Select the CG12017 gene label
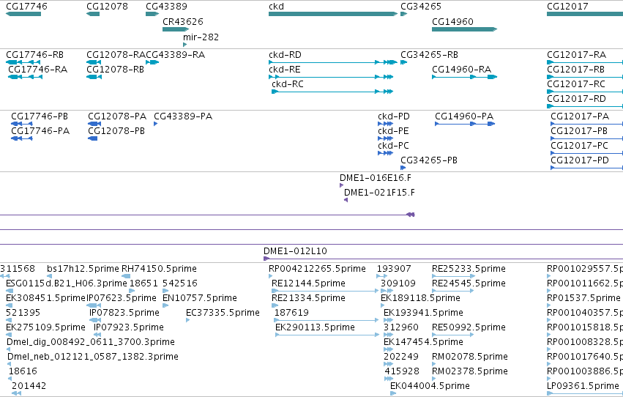The width and height of the screenshot is (623, 397). tap(567, 7)
